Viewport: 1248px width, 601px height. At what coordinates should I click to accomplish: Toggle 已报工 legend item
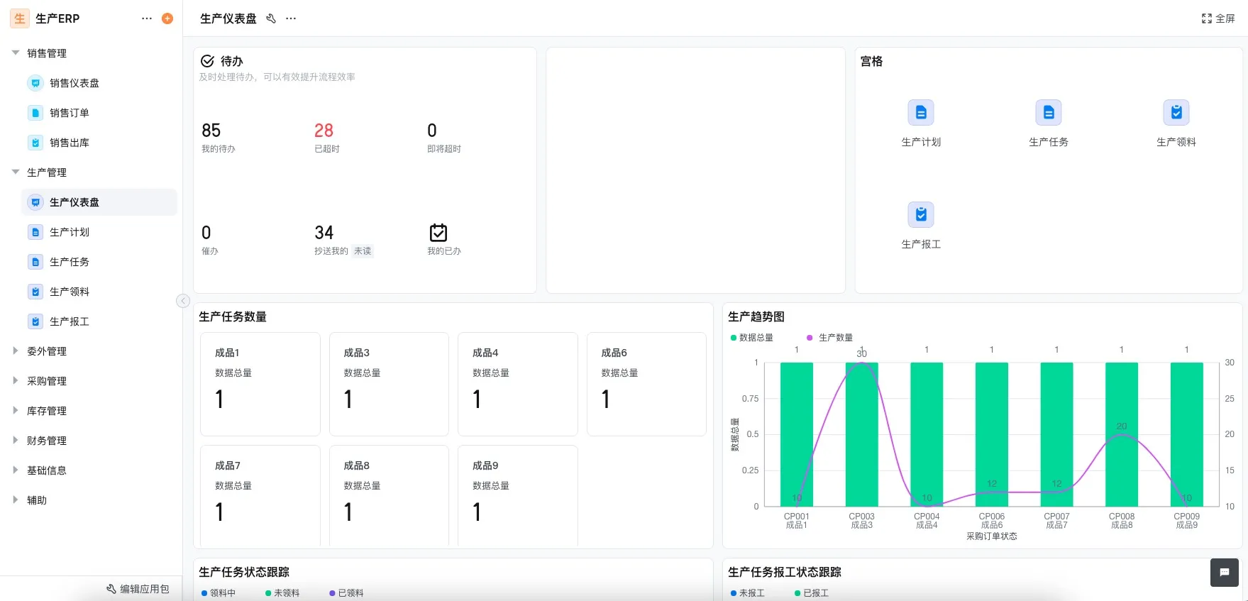812,593
